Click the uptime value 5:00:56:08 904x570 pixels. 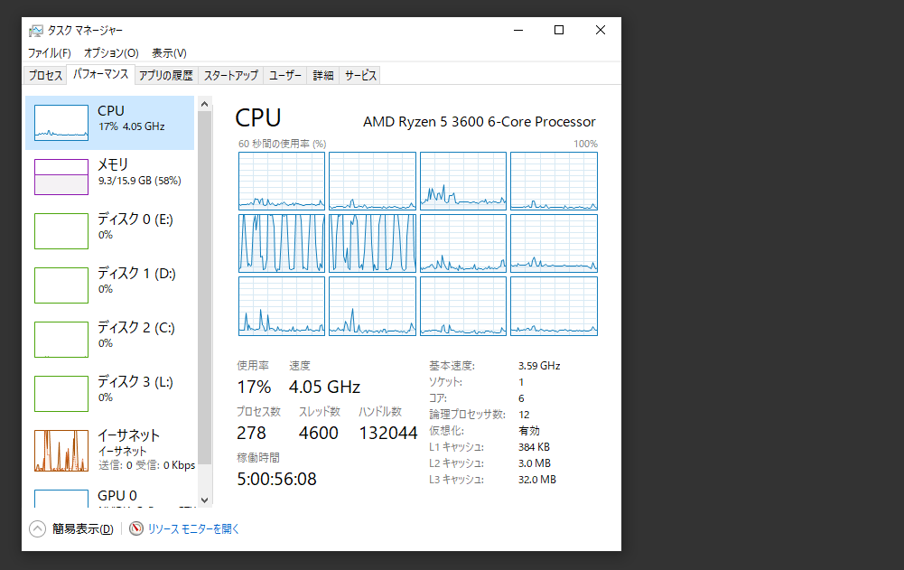(276, 479)
